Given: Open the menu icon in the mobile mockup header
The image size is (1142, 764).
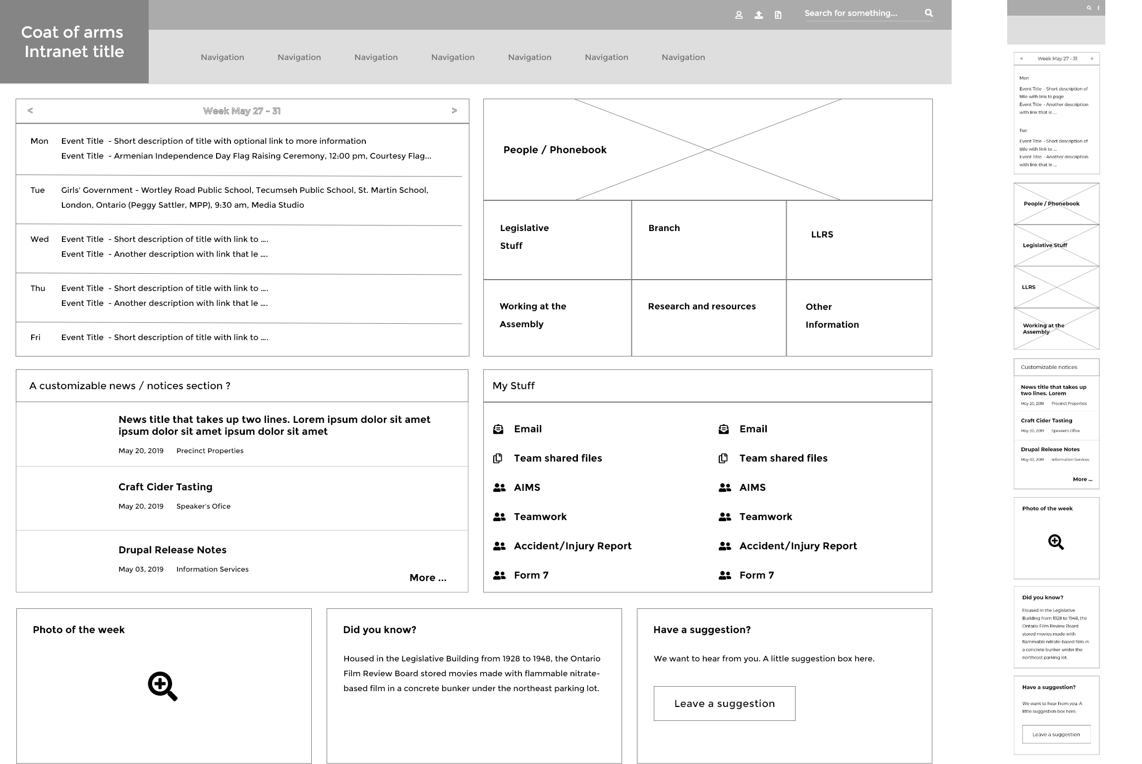Looking at the screenshot, I should 1098,8.
